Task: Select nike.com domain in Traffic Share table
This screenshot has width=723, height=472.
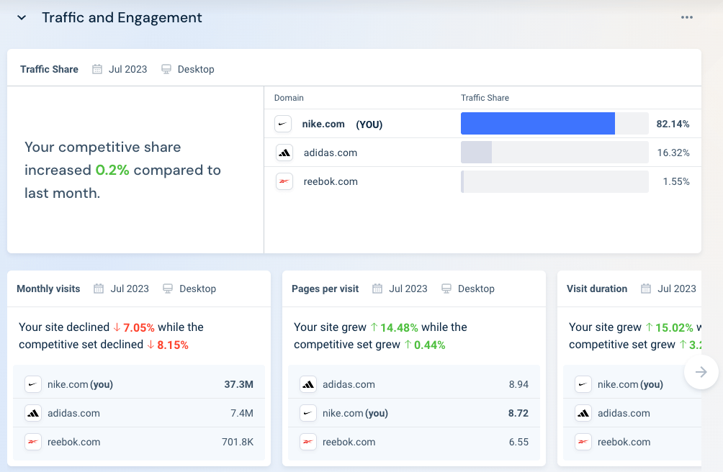Action: coord(323,124)
